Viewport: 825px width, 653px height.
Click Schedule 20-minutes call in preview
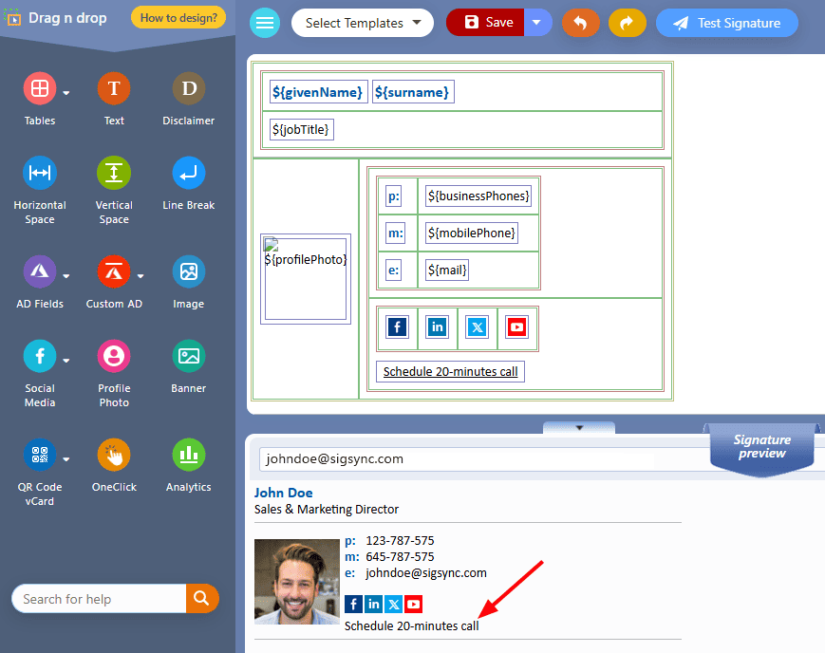(x=411, y=626)
